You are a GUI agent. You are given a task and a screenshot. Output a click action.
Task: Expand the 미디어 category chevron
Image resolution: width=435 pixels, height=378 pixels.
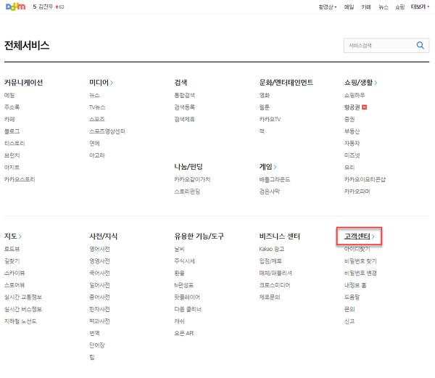tap(111, 83)
